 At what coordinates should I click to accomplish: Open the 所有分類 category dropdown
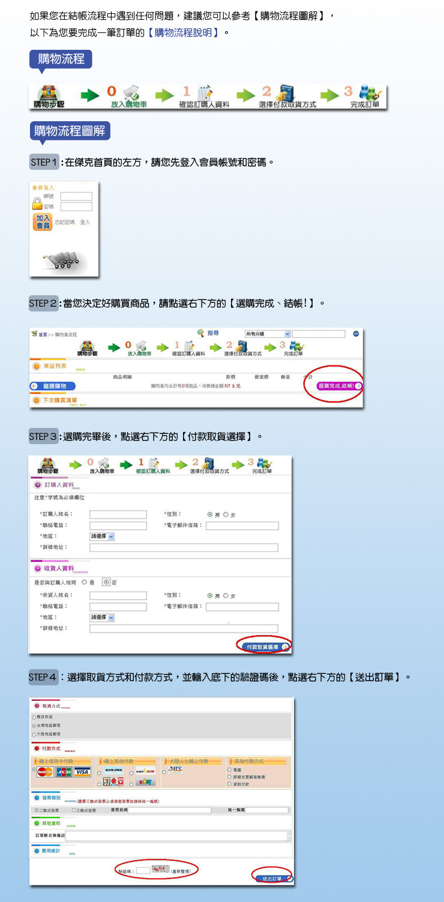pos(267,334)
